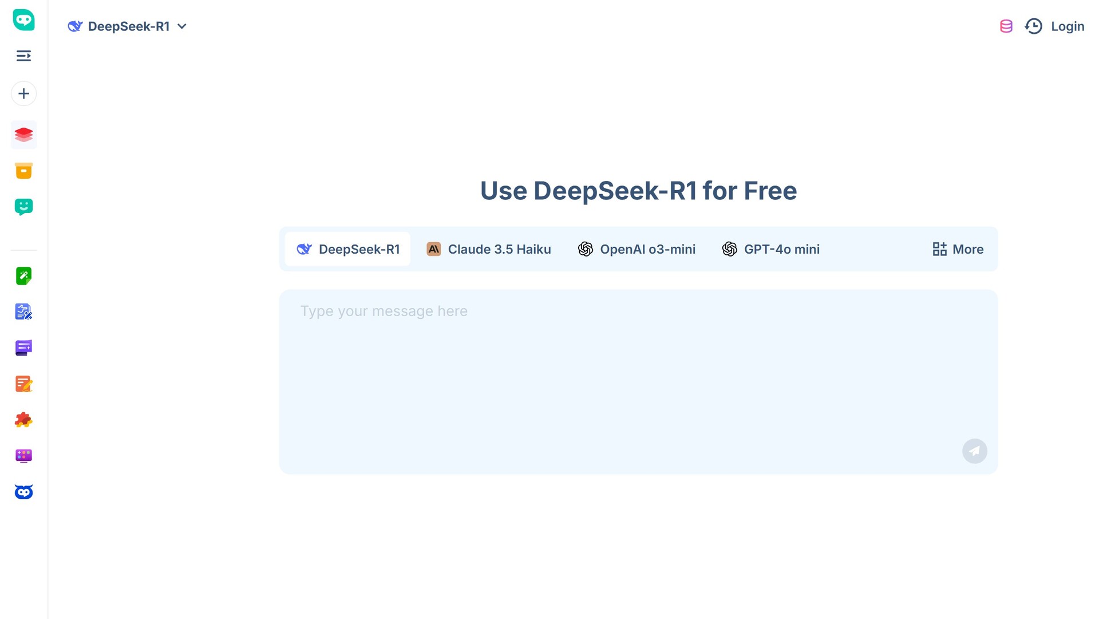The width and height of the screenshot is (1099, 619).
Task: Click the new chat plus button
Action: click(23, 93)
